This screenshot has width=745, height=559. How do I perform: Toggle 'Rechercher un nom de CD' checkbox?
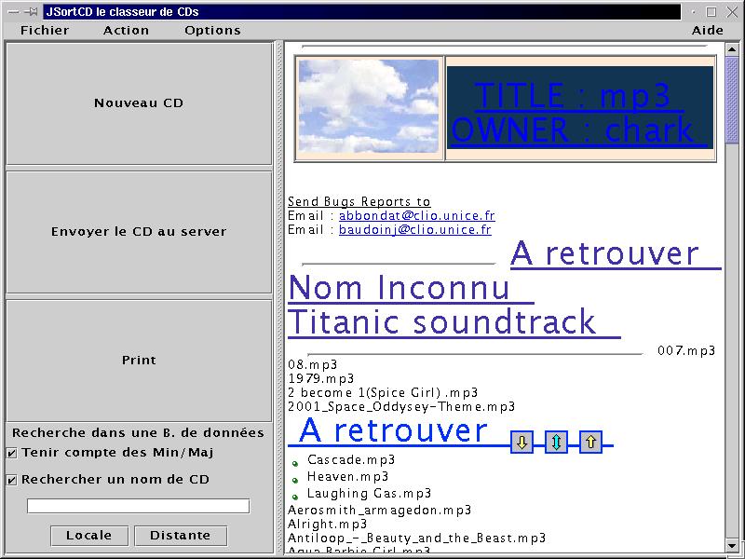click(12, 481)
